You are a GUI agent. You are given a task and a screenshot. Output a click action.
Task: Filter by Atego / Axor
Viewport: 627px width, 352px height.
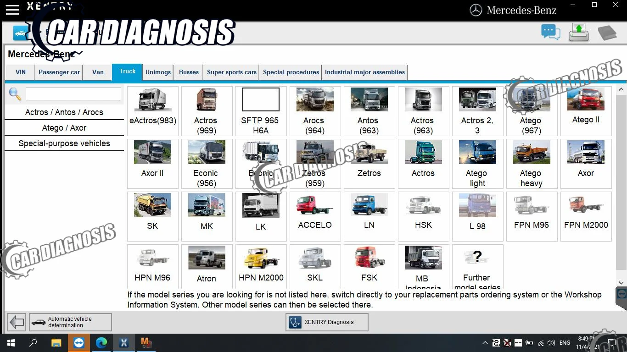point(64,128)
